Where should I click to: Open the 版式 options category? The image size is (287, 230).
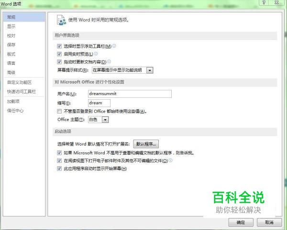(x=11, y=54)
